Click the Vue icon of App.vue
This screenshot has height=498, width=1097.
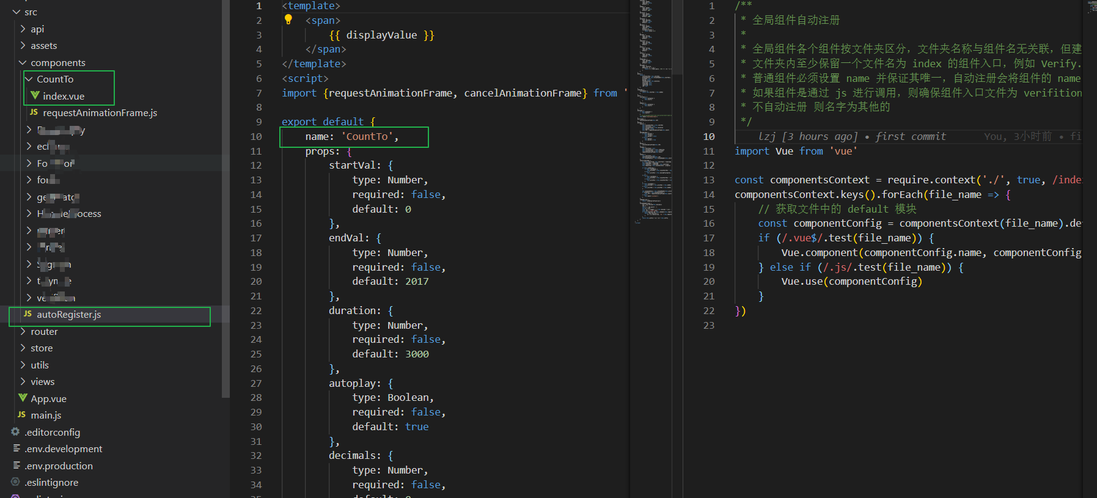coord(23,398)
